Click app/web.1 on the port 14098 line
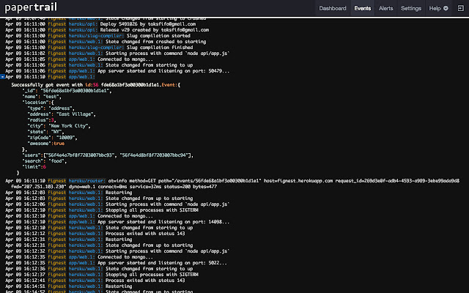This screenshot has width=469, height=293. point(81,223)
